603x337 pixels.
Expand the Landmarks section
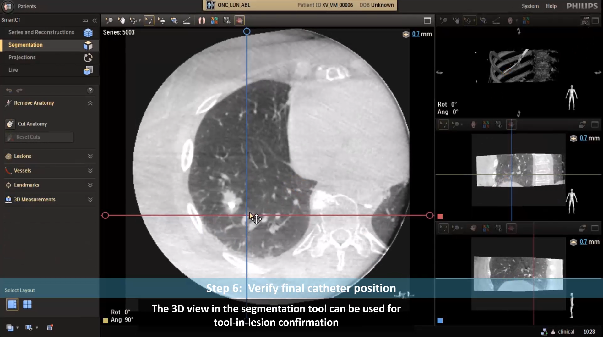pyautogui.click(x=90, y=185)
